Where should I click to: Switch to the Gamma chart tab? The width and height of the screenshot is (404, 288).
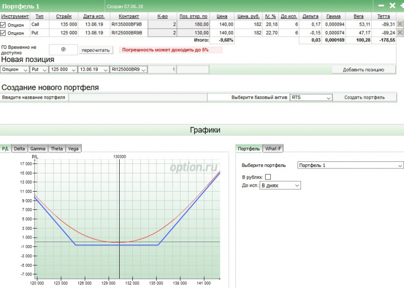pyautogui.click(x=38, y=148)
